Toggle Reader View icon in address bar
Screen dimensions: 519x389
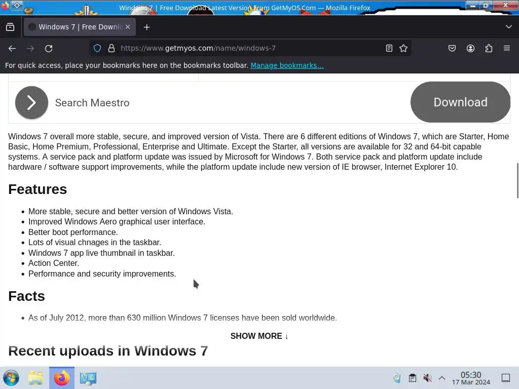click(x=389, y=48)
